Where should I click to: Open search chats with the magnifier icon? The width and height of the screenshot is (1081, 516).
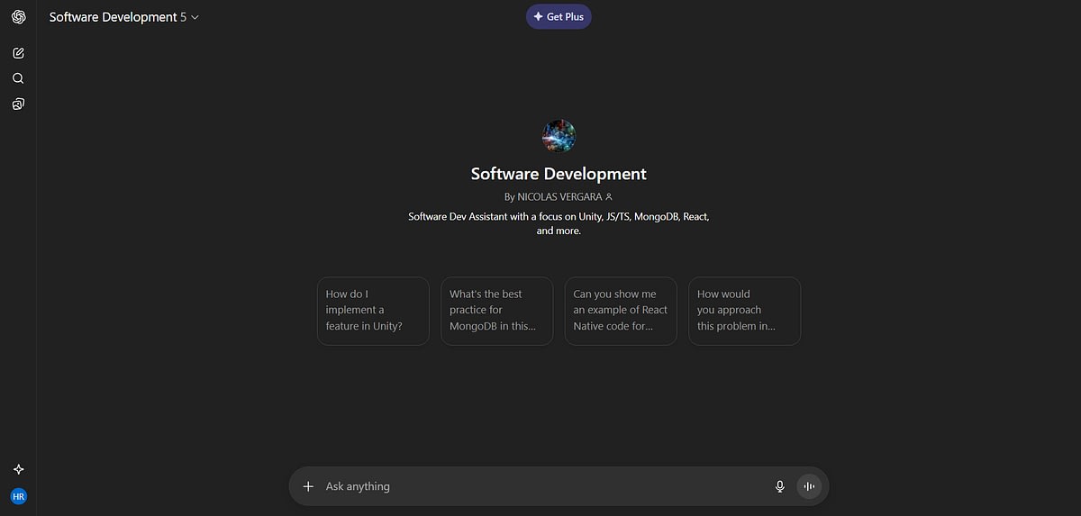pos(18,78)
